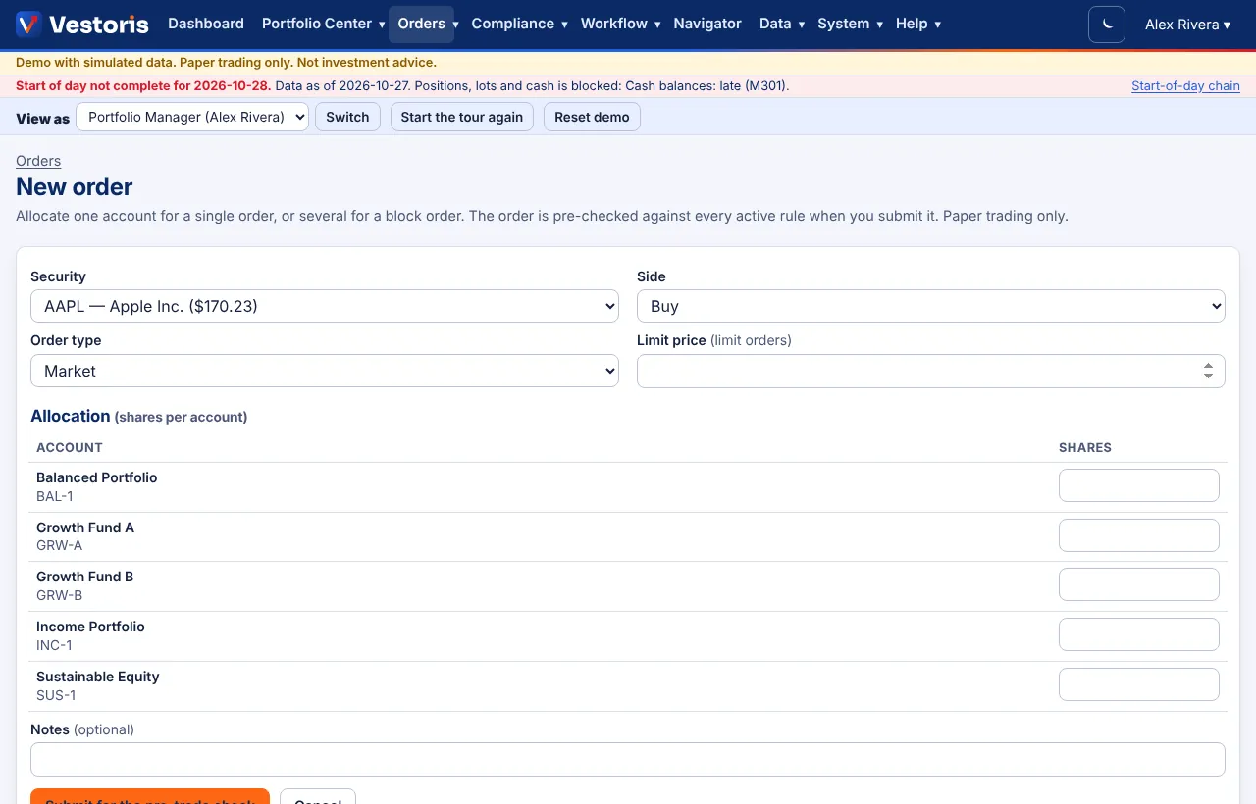Open the View as role selector
This screenshot has height=804, width=1256.
192,117
